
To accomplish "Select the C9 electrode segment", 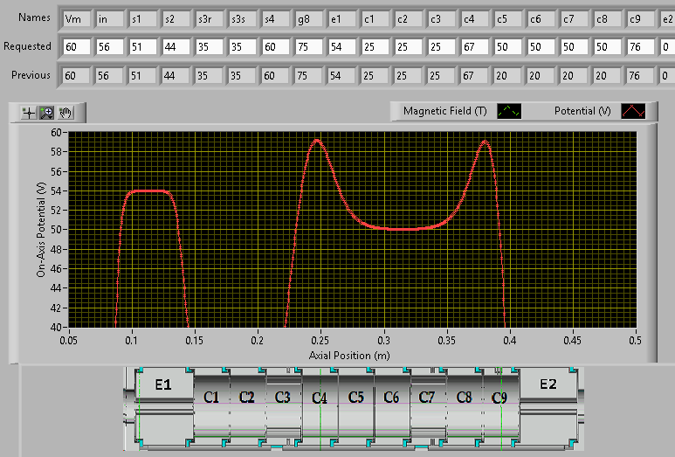I will [x=499, y=398].
